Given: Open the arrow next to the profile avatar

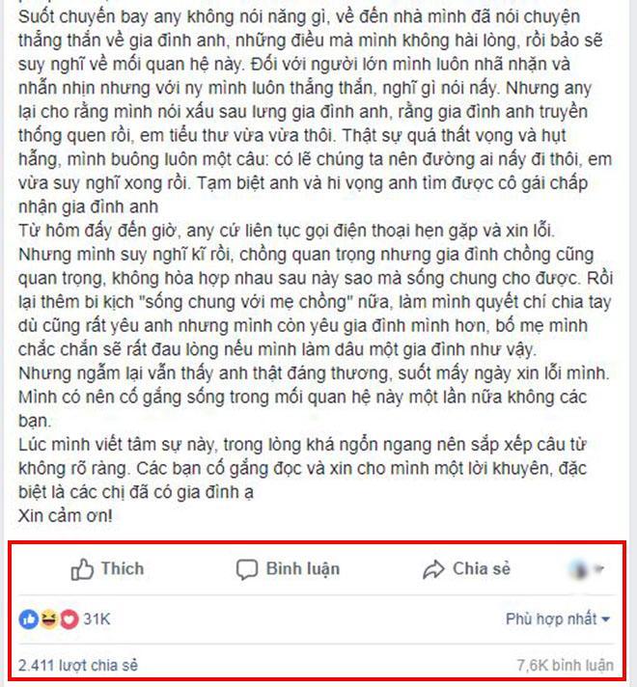Looking at the screenshot, I should click(x=598, y=569).
